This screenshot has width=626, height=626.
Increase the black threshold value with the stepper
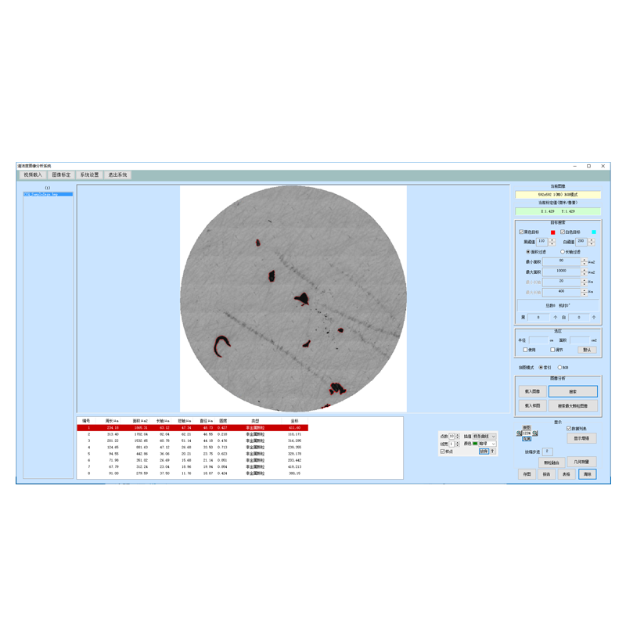pos(552,240)
